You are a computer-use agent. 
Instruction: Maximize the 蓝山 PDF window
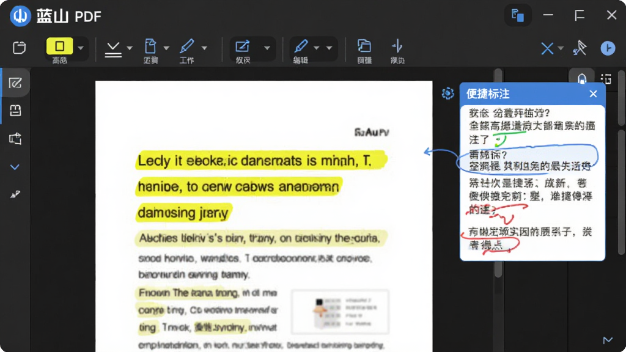click(580, 15)
